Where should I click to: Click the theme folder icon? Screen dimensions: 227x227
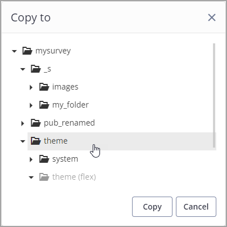coord(35,141)
